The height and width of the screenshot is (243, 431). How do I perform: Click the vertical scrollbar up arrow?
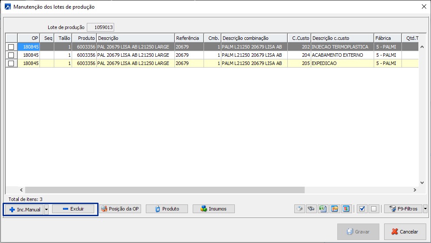pos(422,47)
